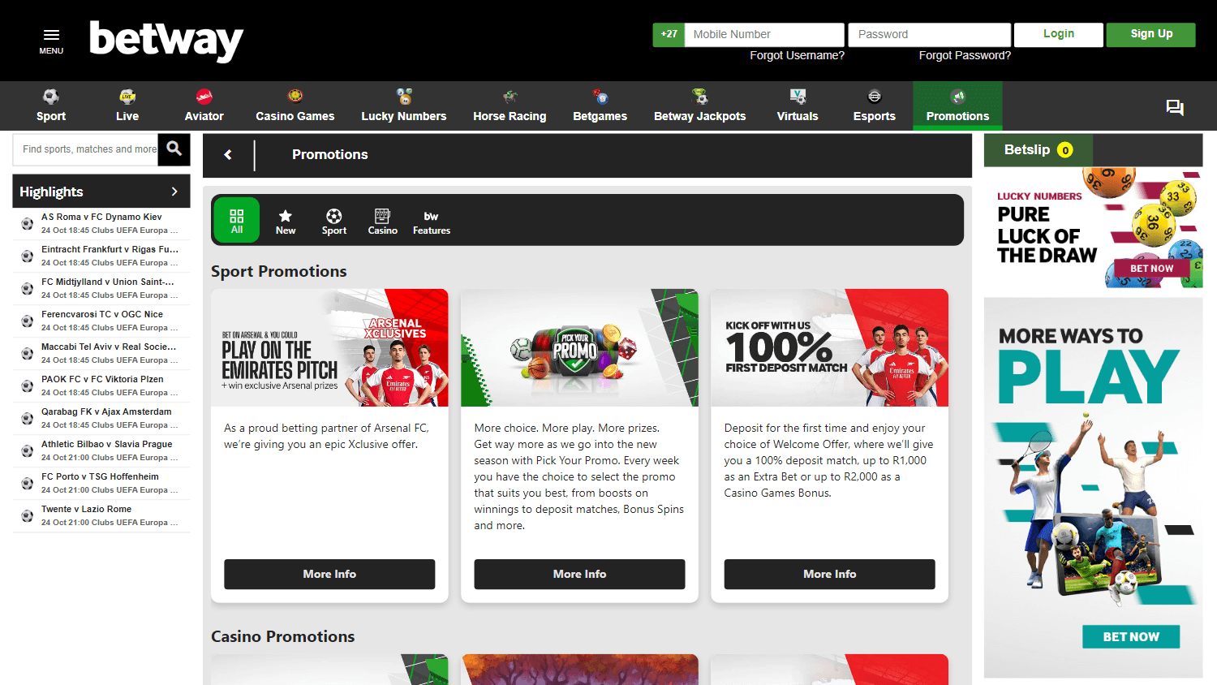Open PAOK FC v FC Viktoria Plzen match

(x=101, y=386)
